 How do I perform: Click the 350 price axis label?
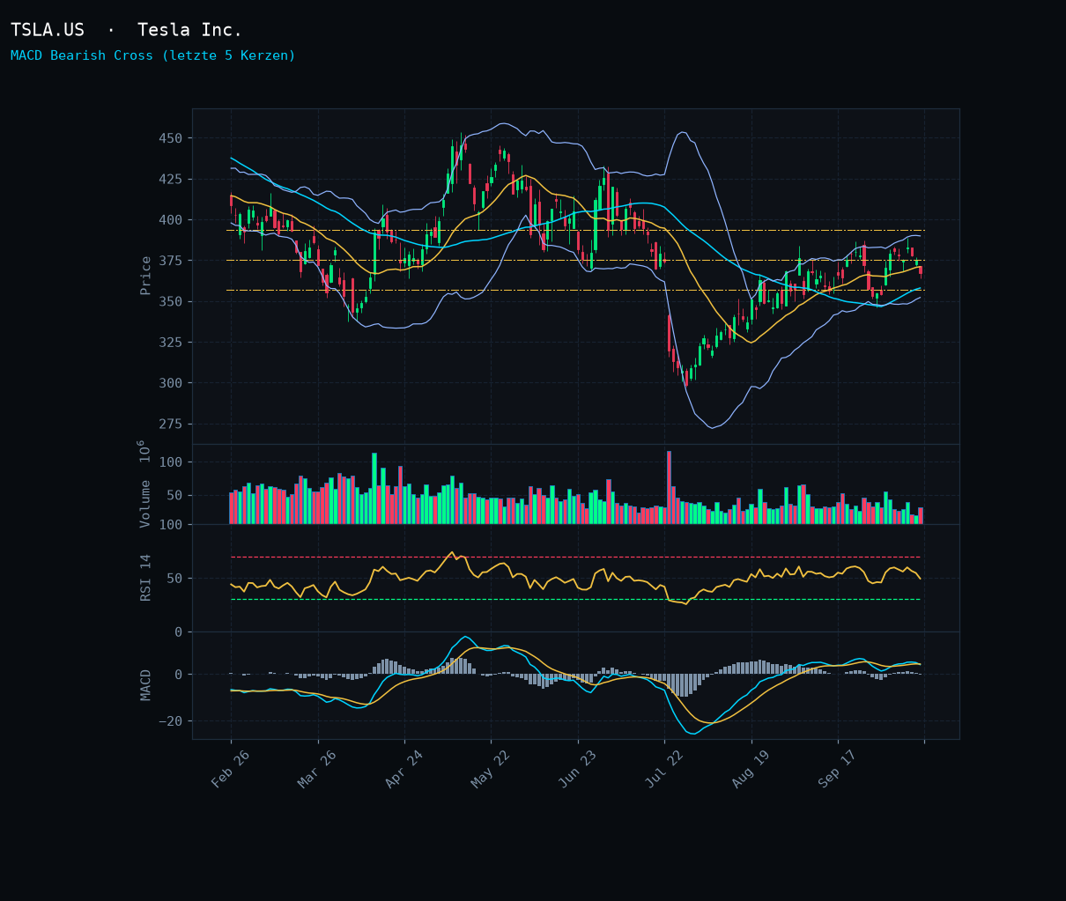click(x=171, y=301)
